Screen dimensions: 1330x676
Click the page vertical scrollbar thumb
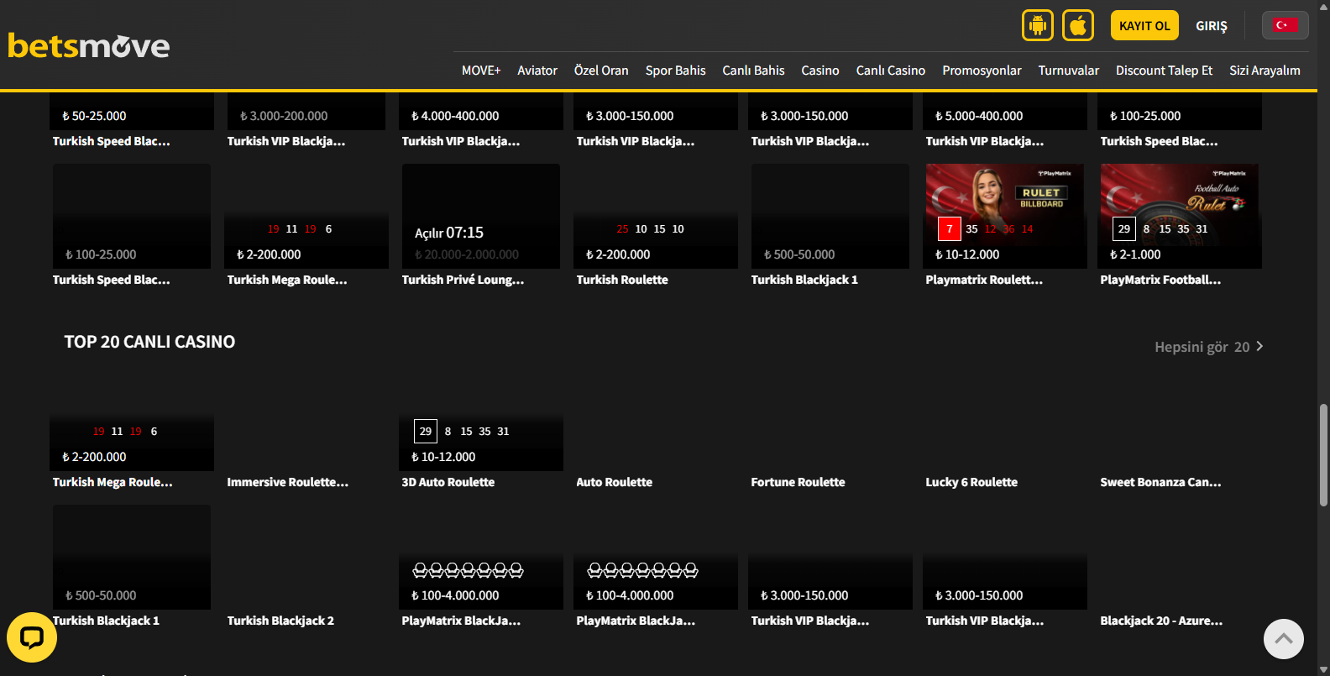pyautogui.click(x=1323, y=453)
